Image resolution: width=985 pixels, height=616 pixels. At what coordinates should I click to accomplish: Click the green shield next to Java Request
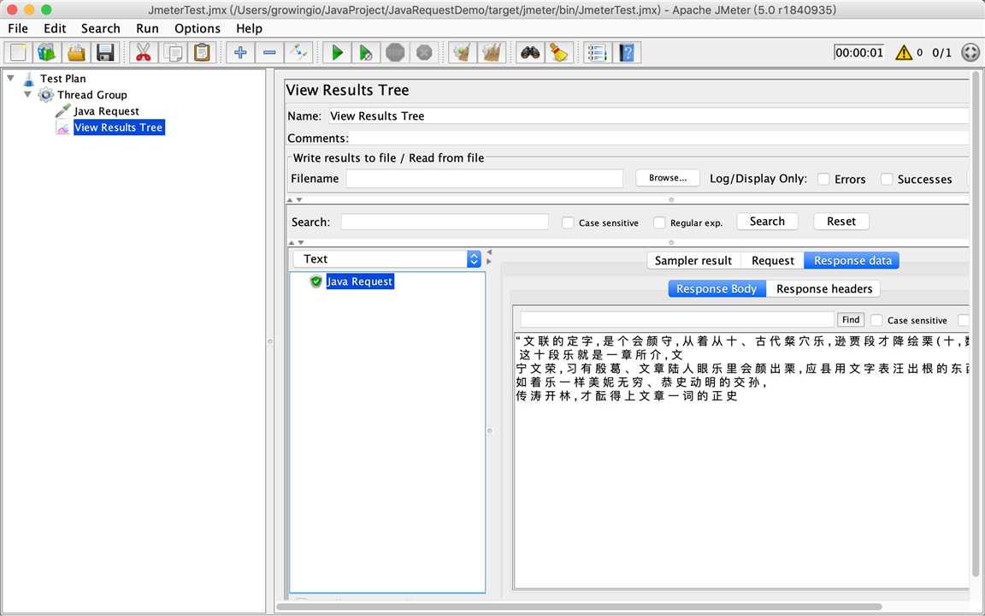316,281
